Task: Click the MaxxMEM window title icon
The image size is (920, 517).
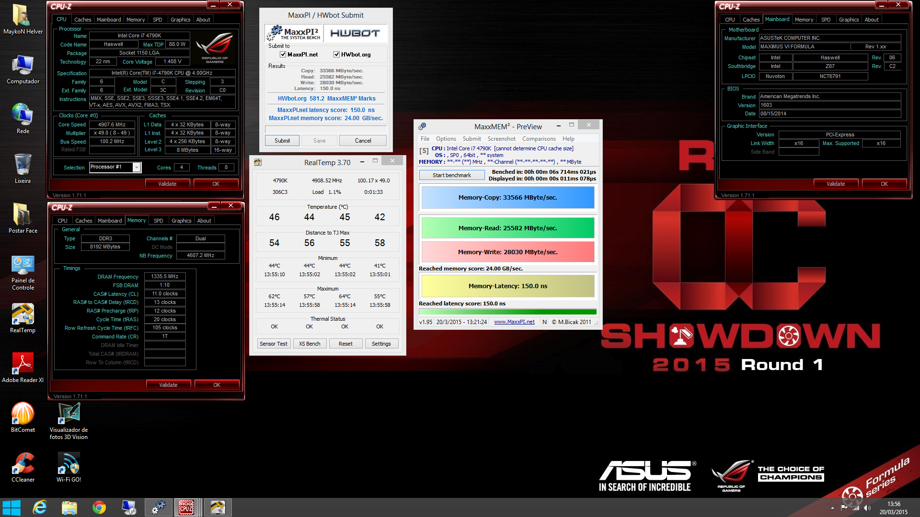Action: [422, 126]
